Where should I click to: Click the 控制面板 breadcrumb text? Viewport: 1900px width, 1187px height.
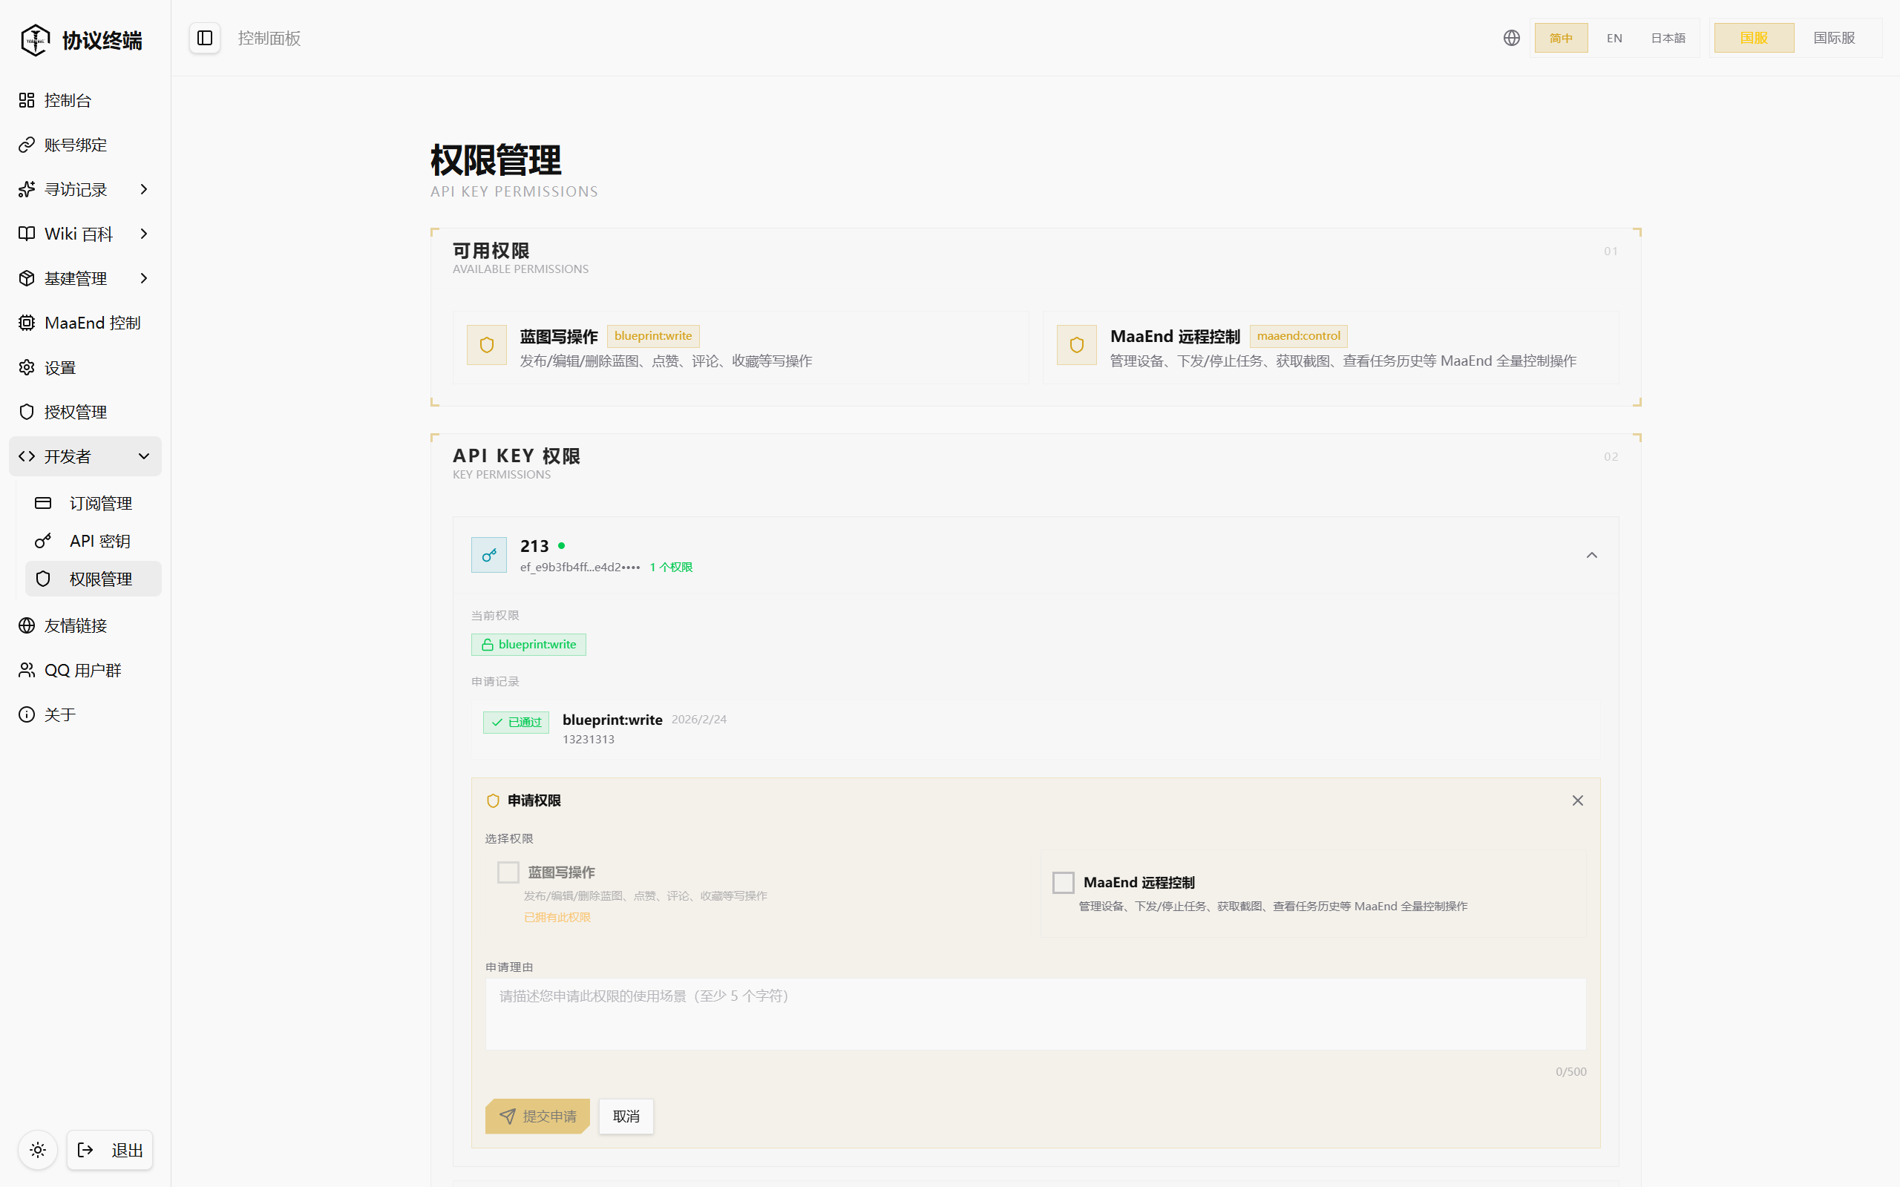click(x=269, y=38)
